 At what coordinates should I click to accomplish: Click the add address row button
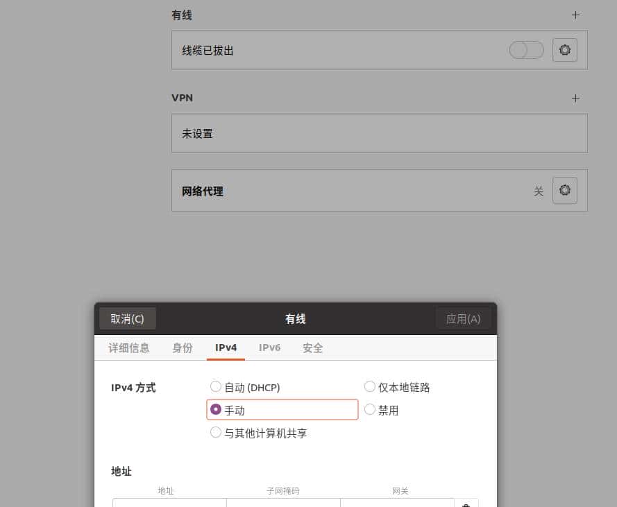coord(466,504)
